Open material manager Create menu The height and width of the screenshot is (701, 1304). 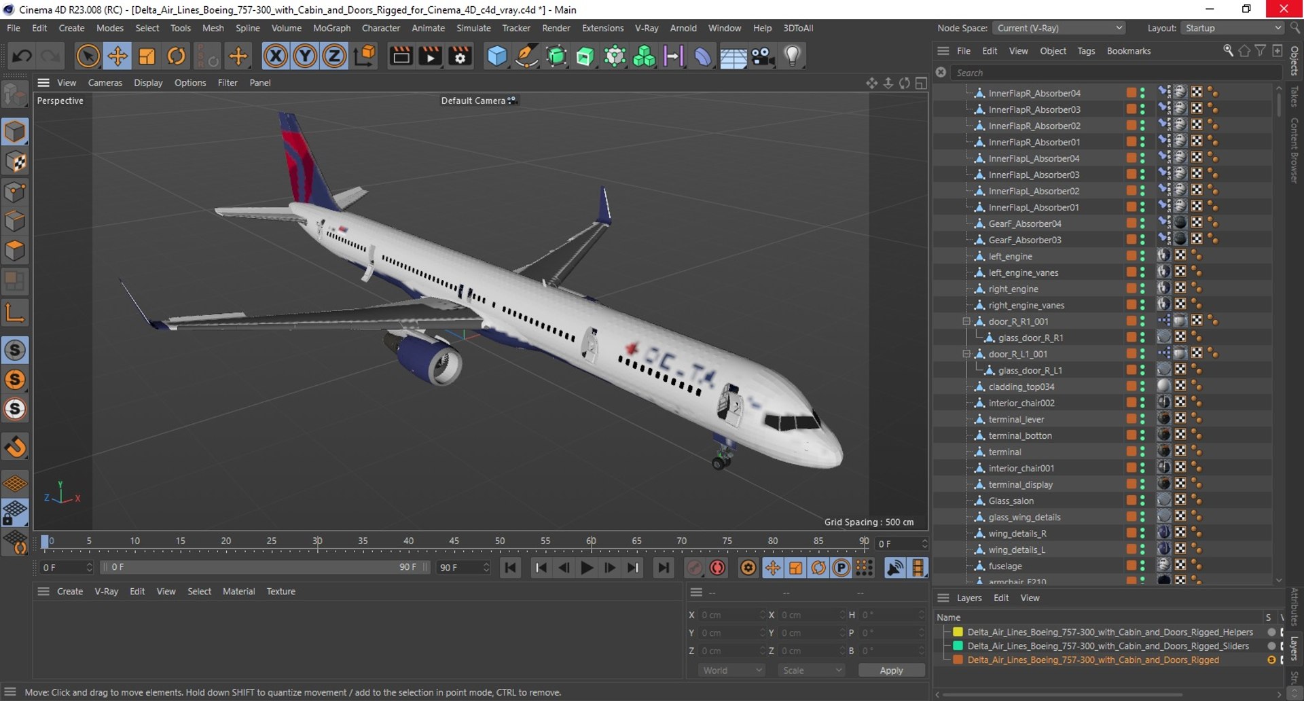(x=70, y=592)
